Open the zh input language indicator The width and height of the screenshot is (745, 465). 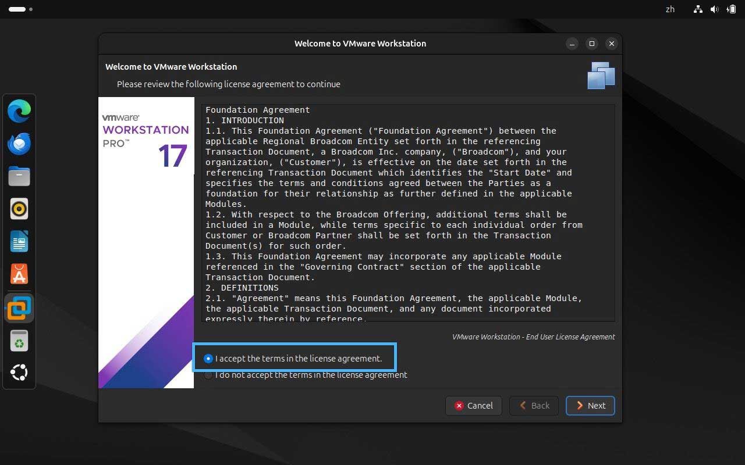coord(670,9)
